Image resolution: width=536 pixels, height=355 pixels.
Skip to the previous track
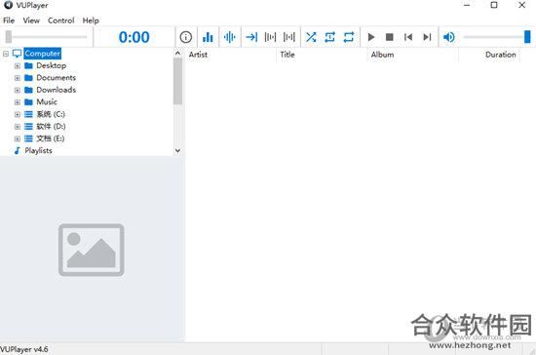coord(408,37)
